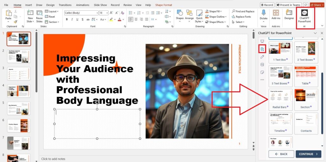The width and height of the screenshot is (326, 162).
Task: Open the more options dots in ChatGPT sidebar
Action: (x=262, y=80)
